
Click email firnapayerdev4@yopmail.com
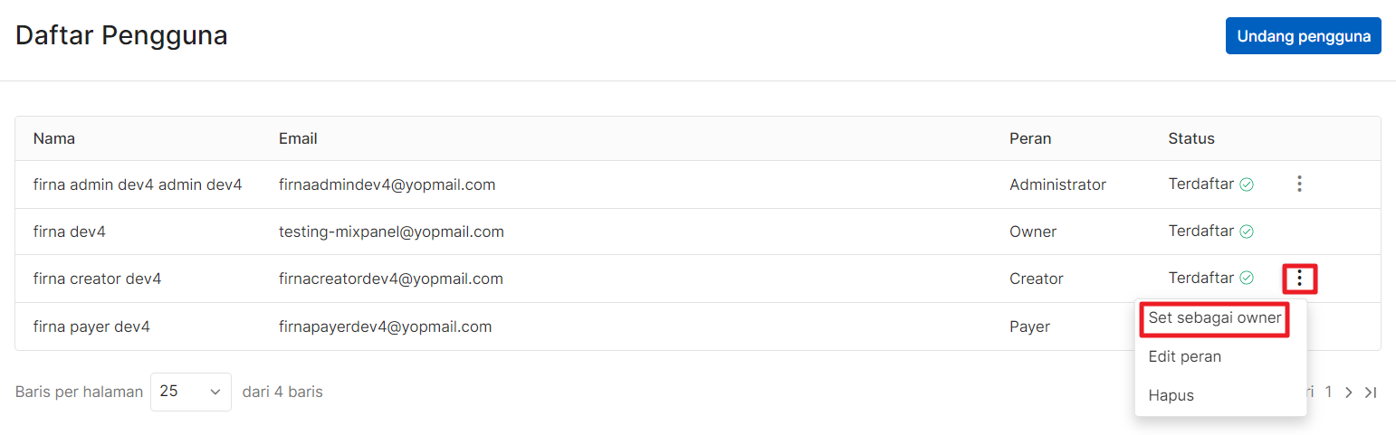[x=385, y=326]
